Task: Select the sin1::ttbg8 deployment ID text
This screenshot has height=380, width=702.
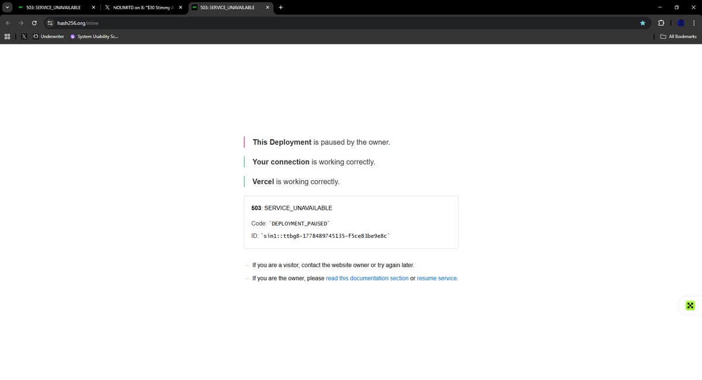Action: coord(325,236)
